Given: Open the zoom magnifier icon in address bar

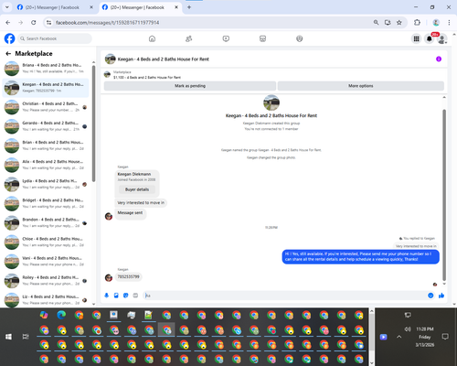Looking at the screenshot, I should click(x=376, y=23).
